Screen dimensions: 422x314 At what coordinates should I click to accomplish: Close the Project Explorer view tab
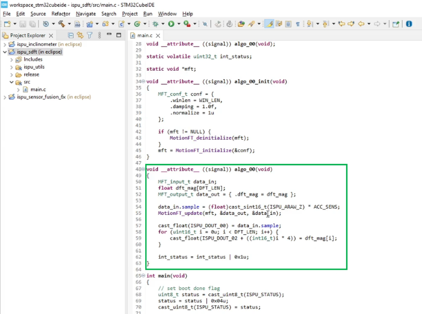click(51, 35)
